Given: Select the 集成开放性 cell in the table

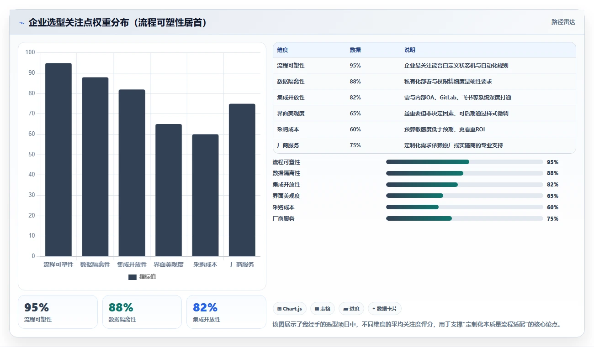Looking at the screenshot, I should coord(291,98).
